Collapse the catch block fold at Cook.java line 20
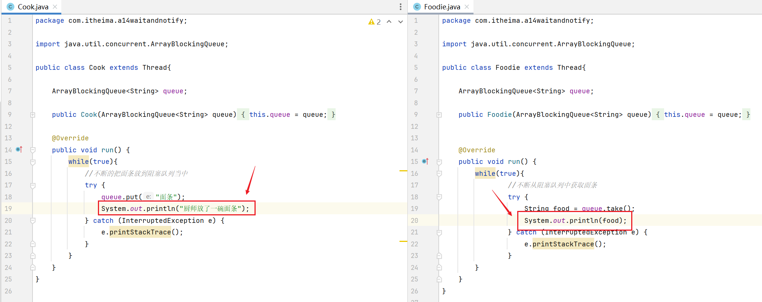762x302 pixels. click(x=33, y=221)
